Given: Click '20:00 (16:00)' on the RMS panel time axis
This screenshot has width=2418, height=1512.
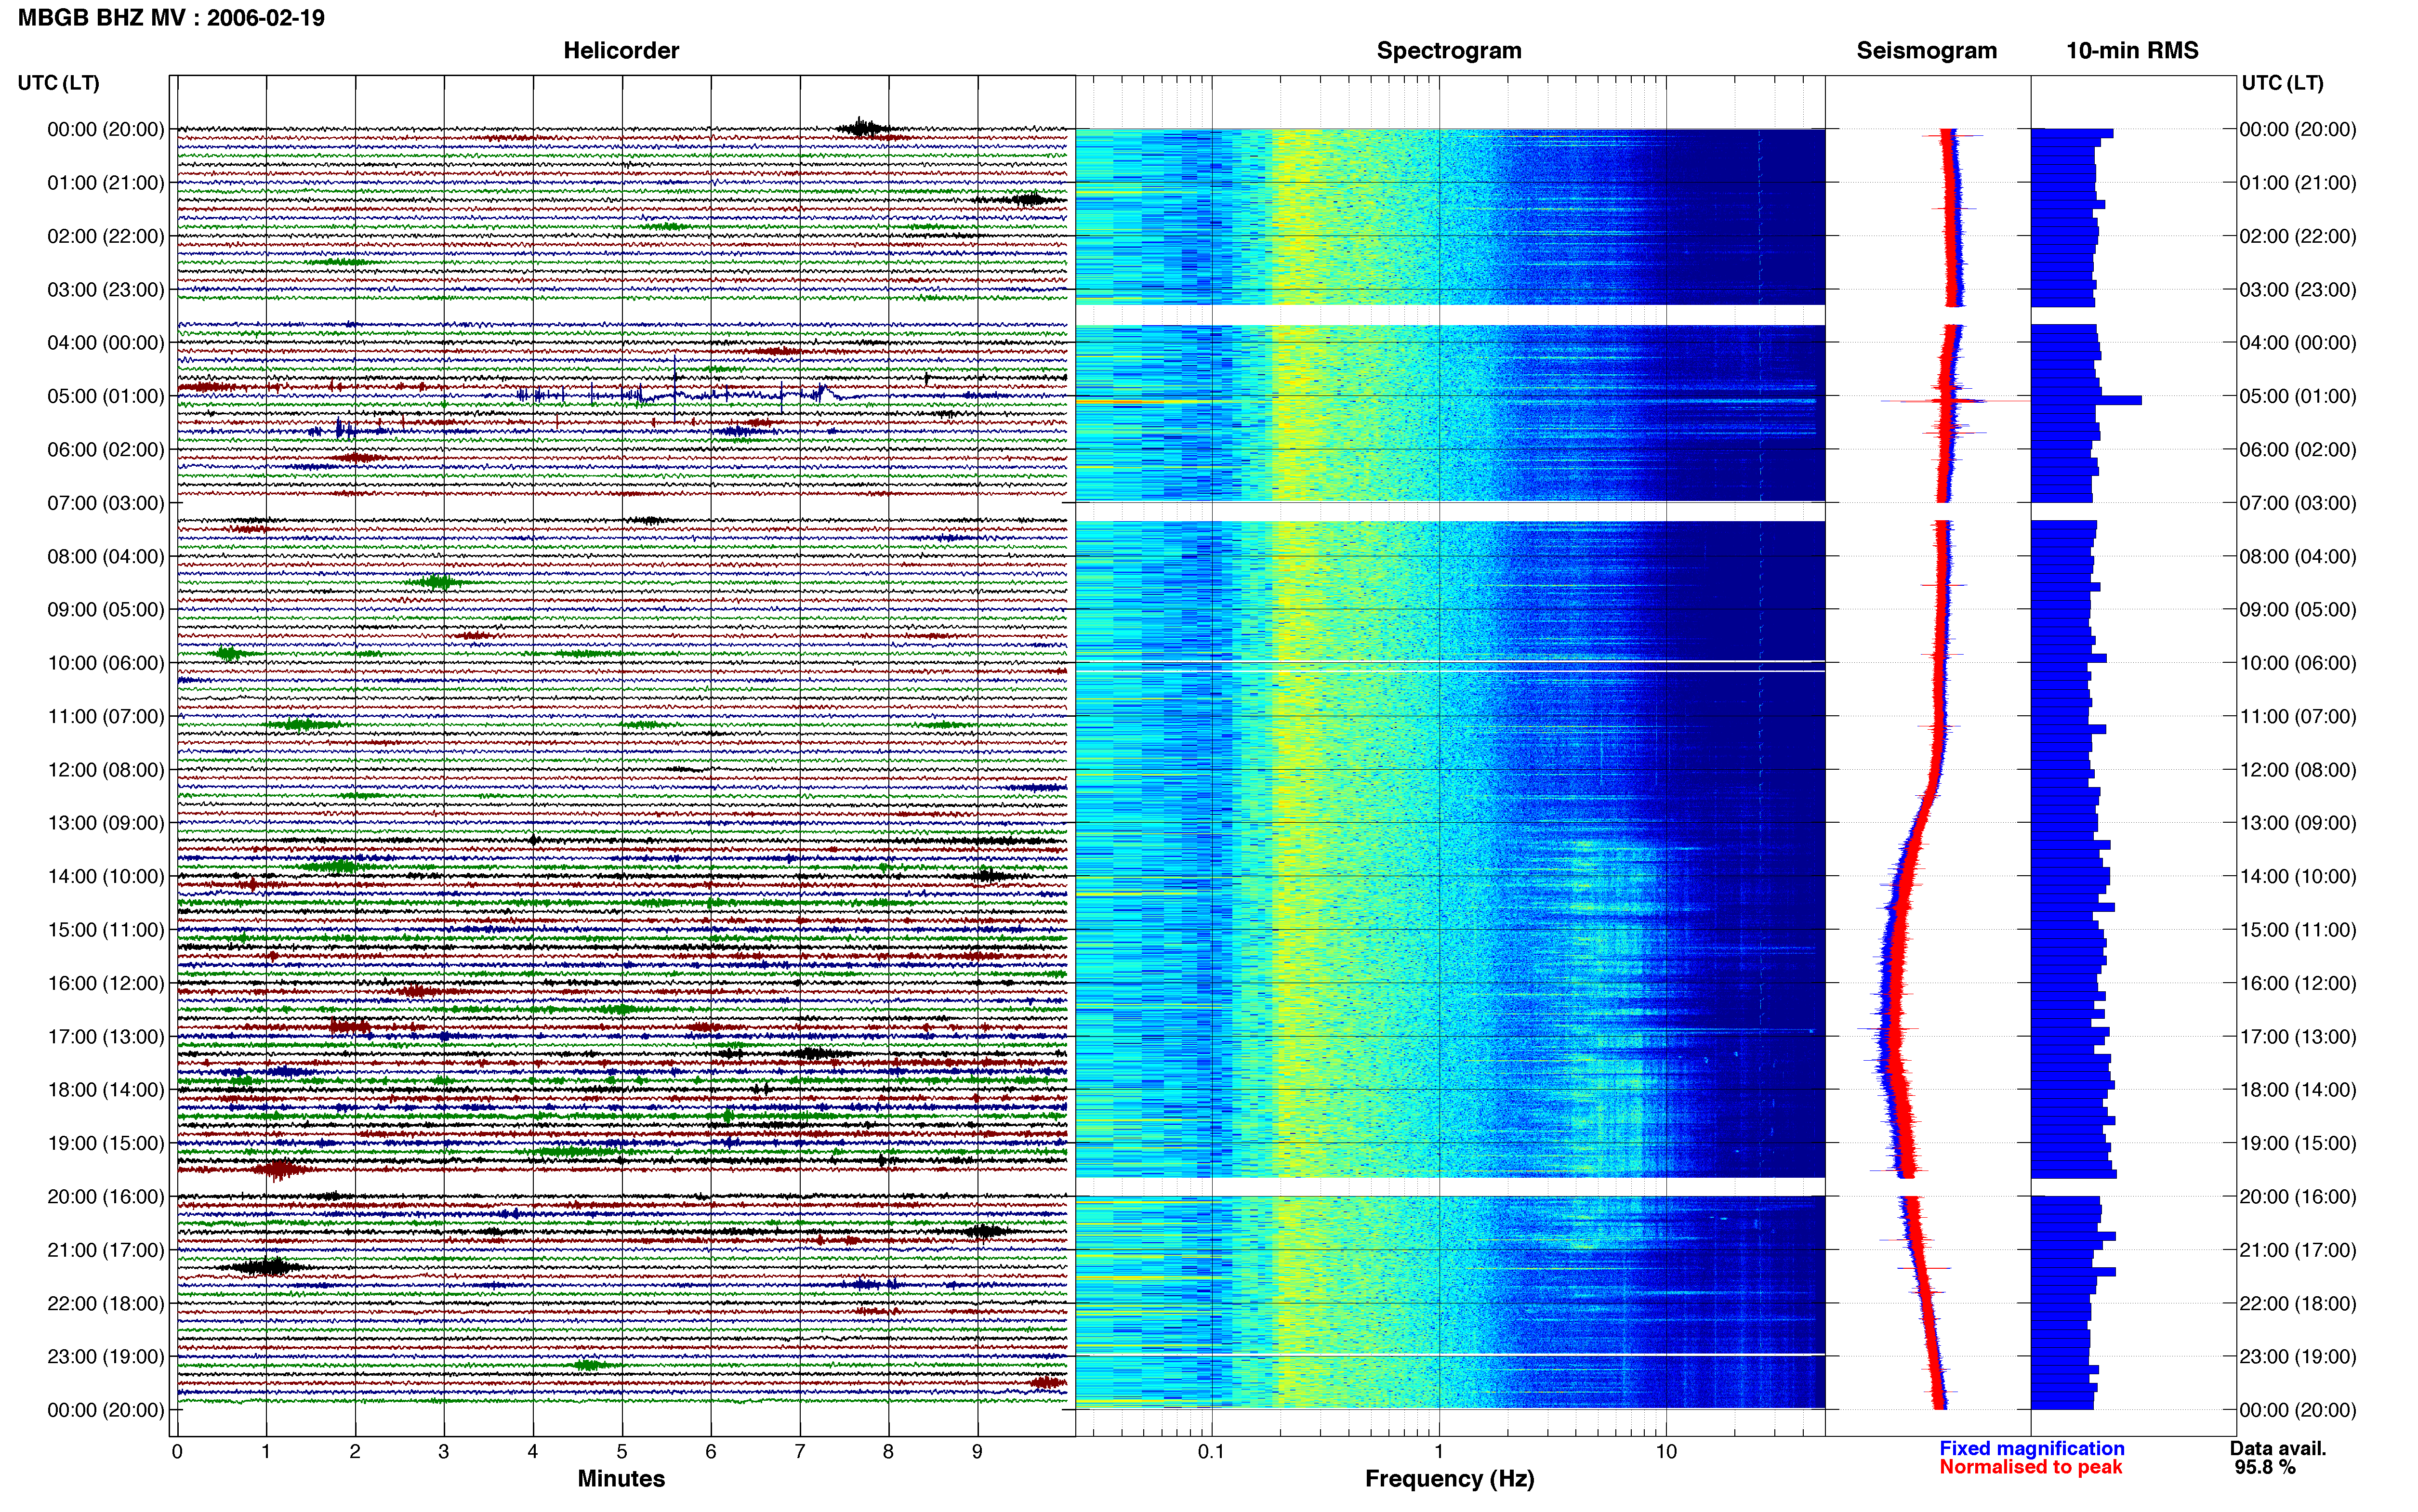Looking at the screenshot, I should coord(2298,1197).
